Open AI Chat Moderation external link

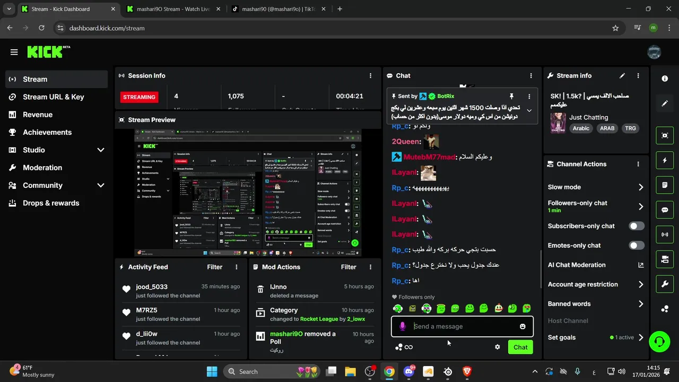coord(641,265)
